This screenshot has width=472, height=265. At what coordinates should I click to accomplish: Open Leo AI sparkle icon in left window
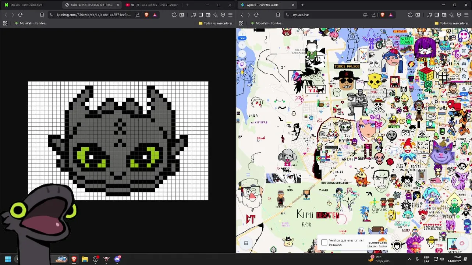point(216,15)
